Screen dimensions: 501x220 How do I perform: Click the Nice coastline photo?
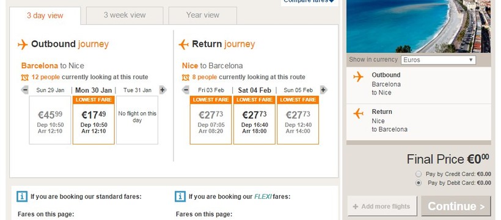(419, 26)
